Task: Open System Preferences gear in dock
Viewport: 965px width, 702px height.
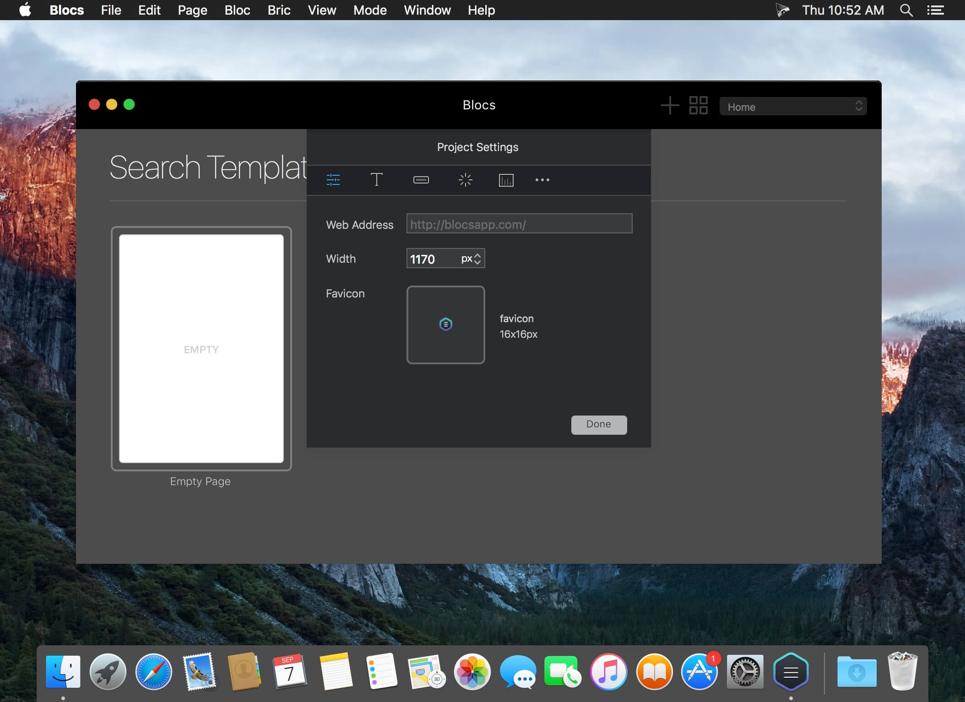Action: 745,671
